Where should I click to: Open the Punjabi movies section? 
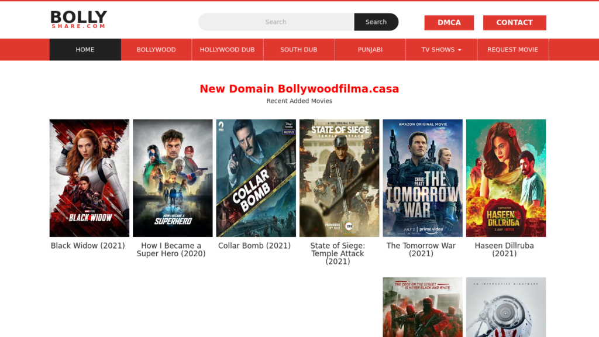pyautogui.click(x=370, y=50)
